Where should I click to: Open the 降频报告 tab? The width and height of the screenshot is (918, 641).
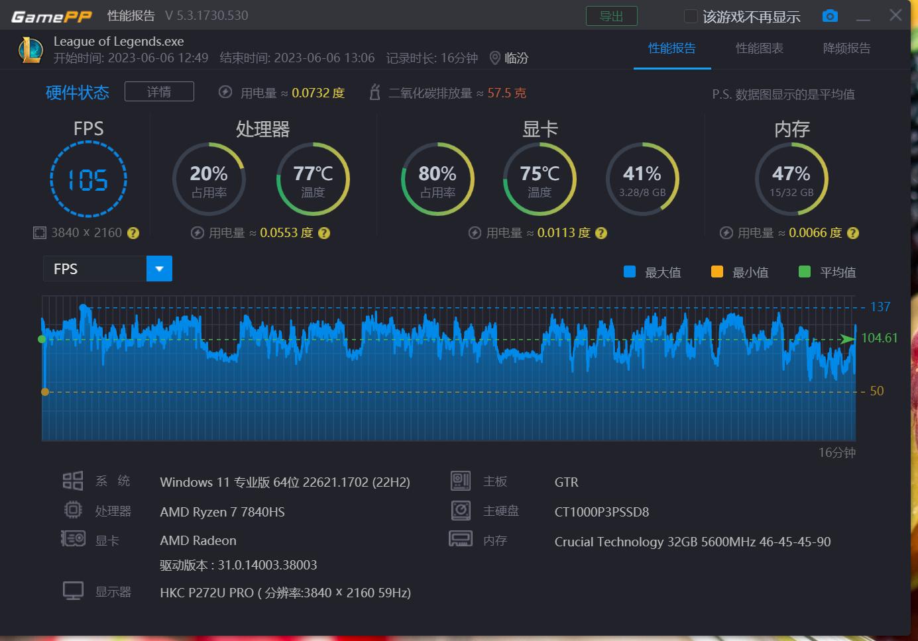(x=846, y=48)
